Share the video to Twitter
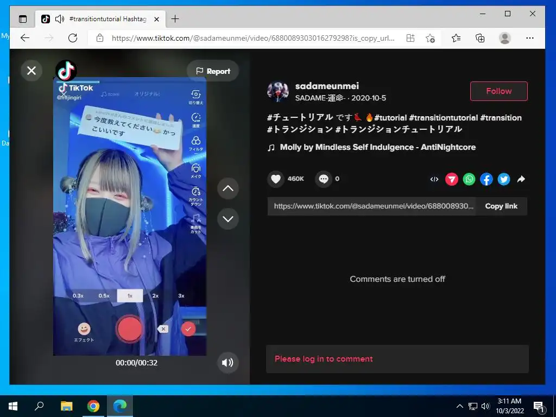 click(503, 179)
